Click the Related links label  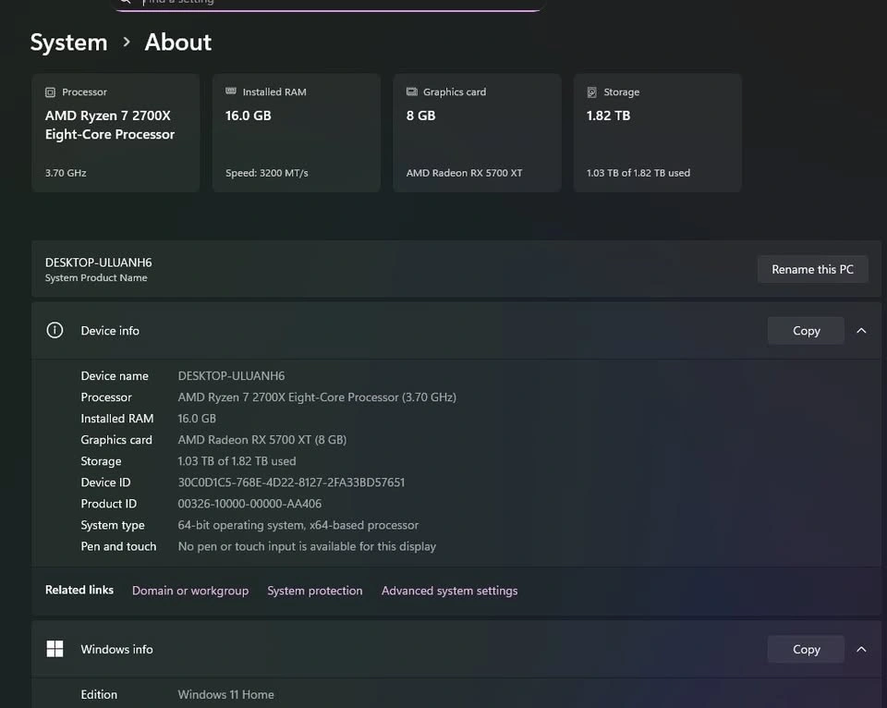point(79,590)
